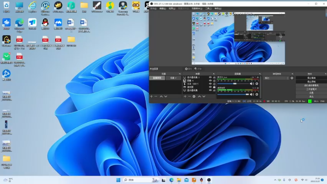Open source properties gear in Sources toolbar

click(194, 96)
